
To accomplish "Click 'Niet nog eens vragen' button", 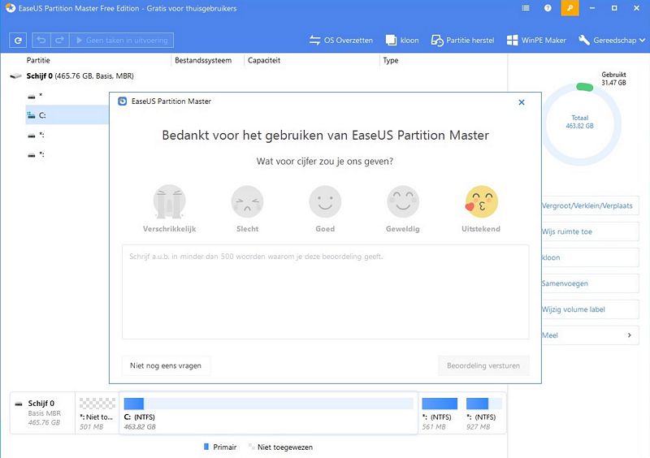I will (166, 365).
